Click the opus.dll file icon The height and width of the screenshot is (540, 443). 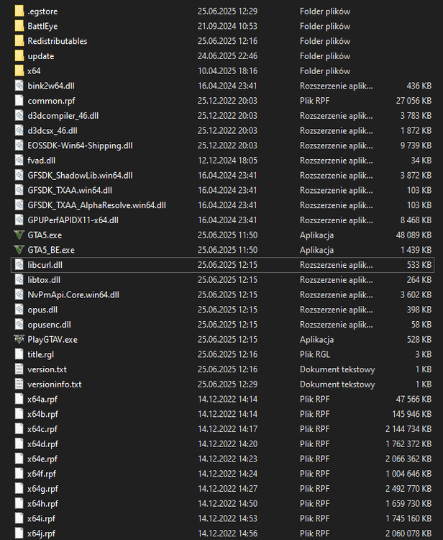[19, 310]
